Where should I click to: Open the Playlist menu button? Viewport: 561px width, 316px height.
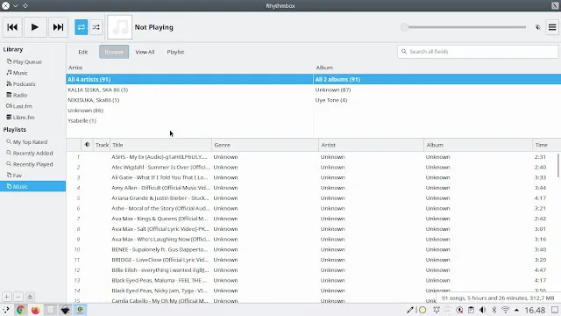click(175, 52)
